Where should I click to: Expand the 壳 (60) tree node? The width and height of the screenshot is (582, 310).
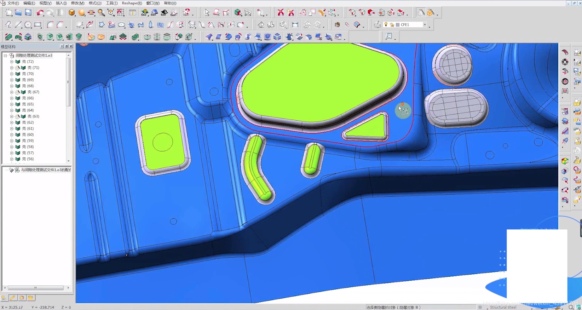(x=12, y=135)
